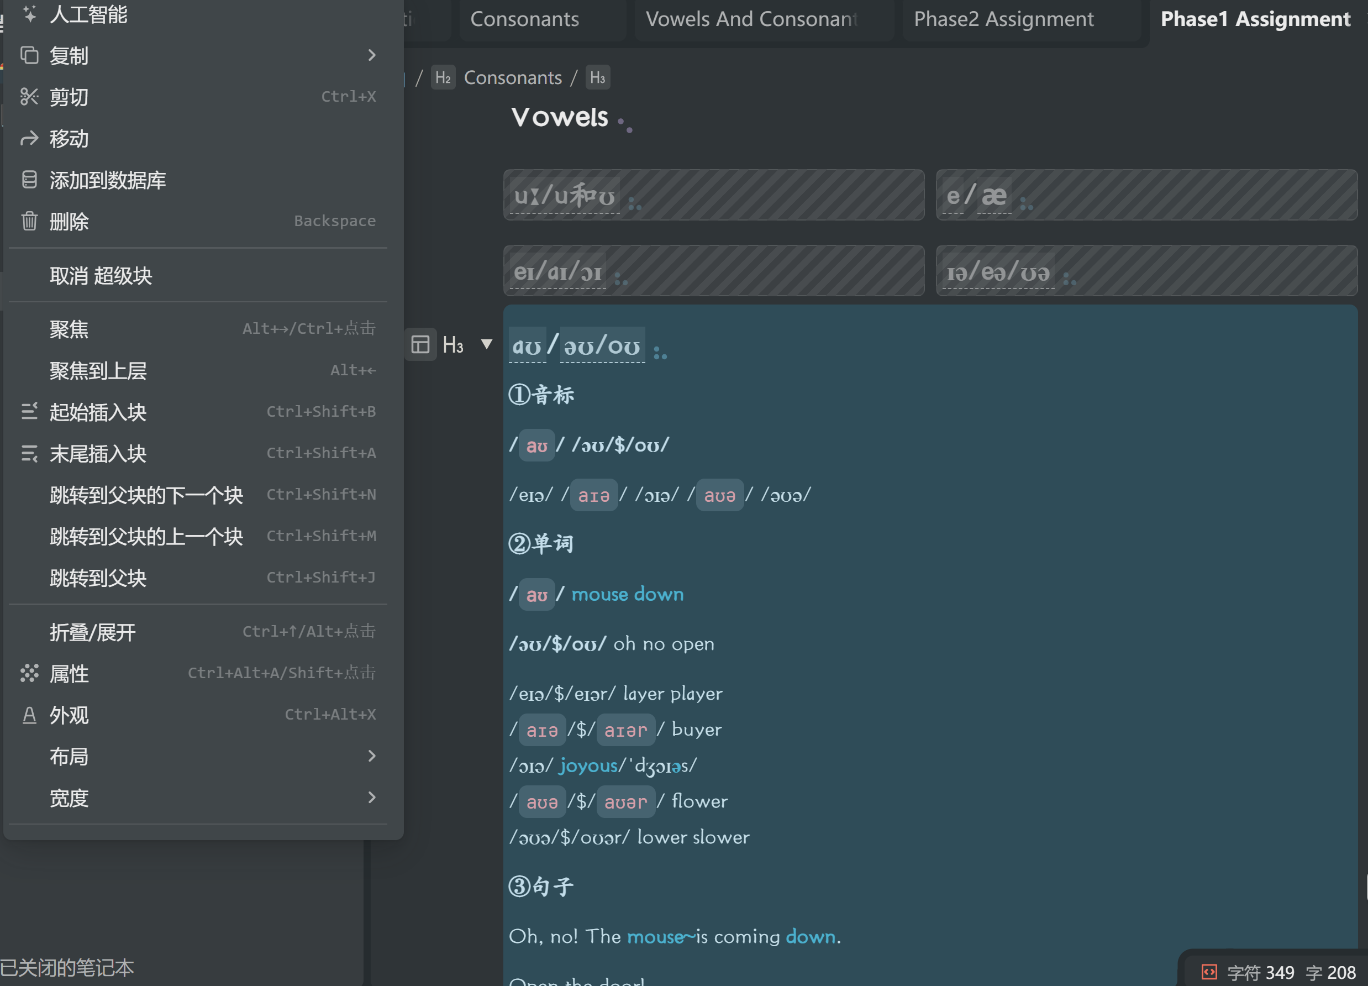
Task: Click the H2 heading icon in breadcrumb
Action: [x=443, y=78]
